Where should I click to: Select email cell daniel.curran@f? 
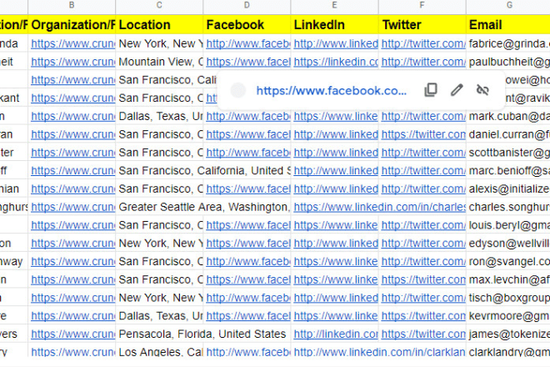tap(508, 134)
